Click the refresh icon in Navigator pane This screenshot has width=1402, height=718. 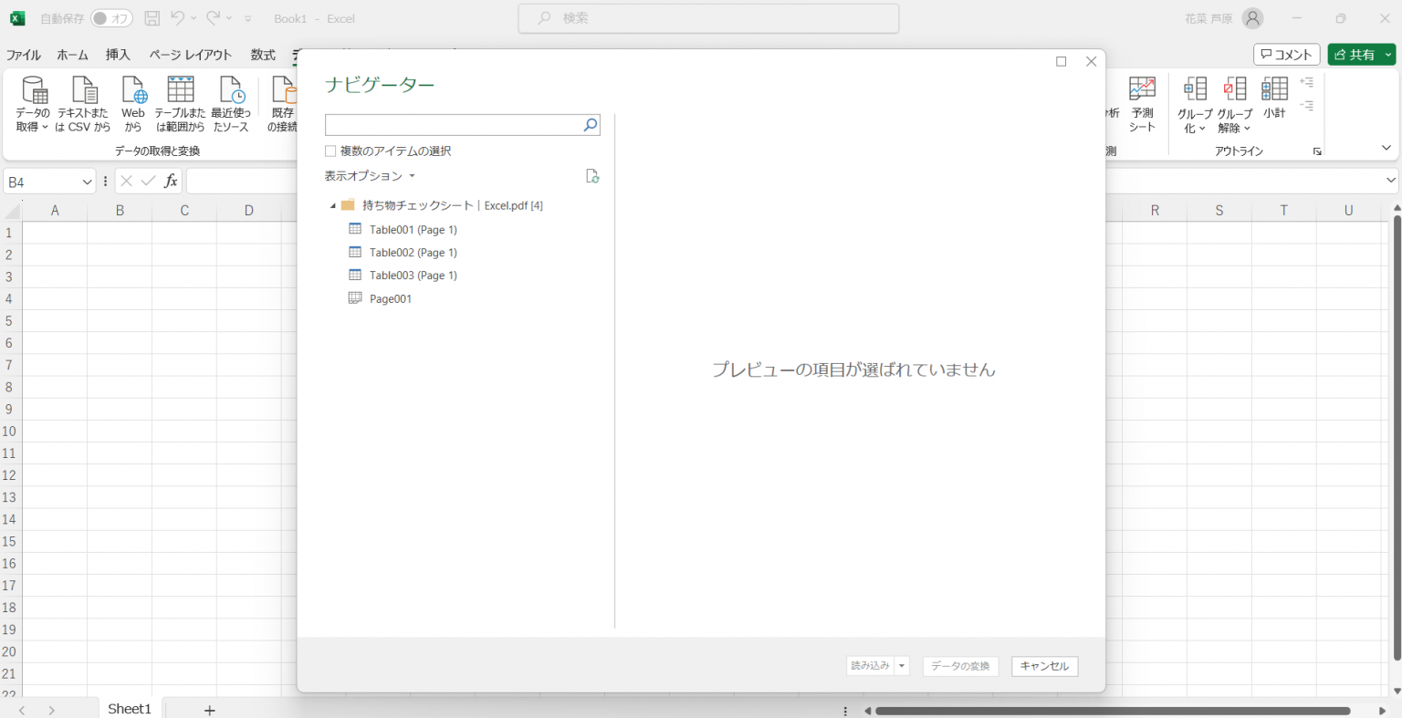591,176
